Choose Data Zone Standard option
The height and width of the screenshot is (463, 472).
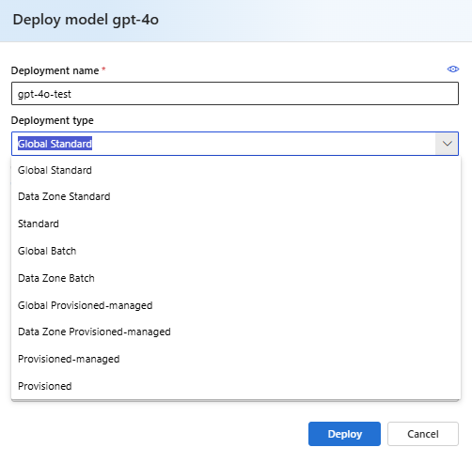pos(236,196)
